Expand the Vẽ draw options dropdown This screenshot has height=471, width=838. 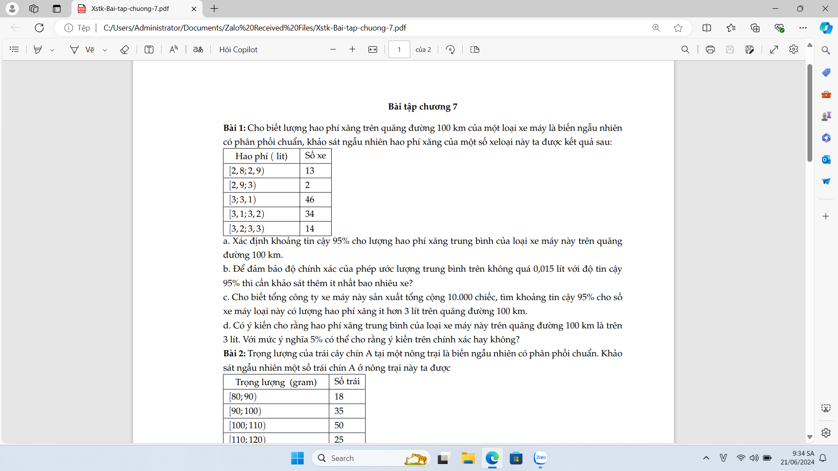tap(105, 50)
